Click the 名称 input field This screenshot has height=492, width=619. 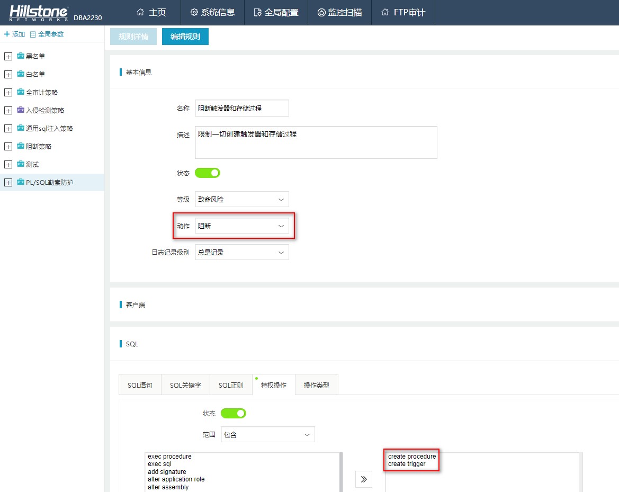pyautogui.click(x=241, y=108)
